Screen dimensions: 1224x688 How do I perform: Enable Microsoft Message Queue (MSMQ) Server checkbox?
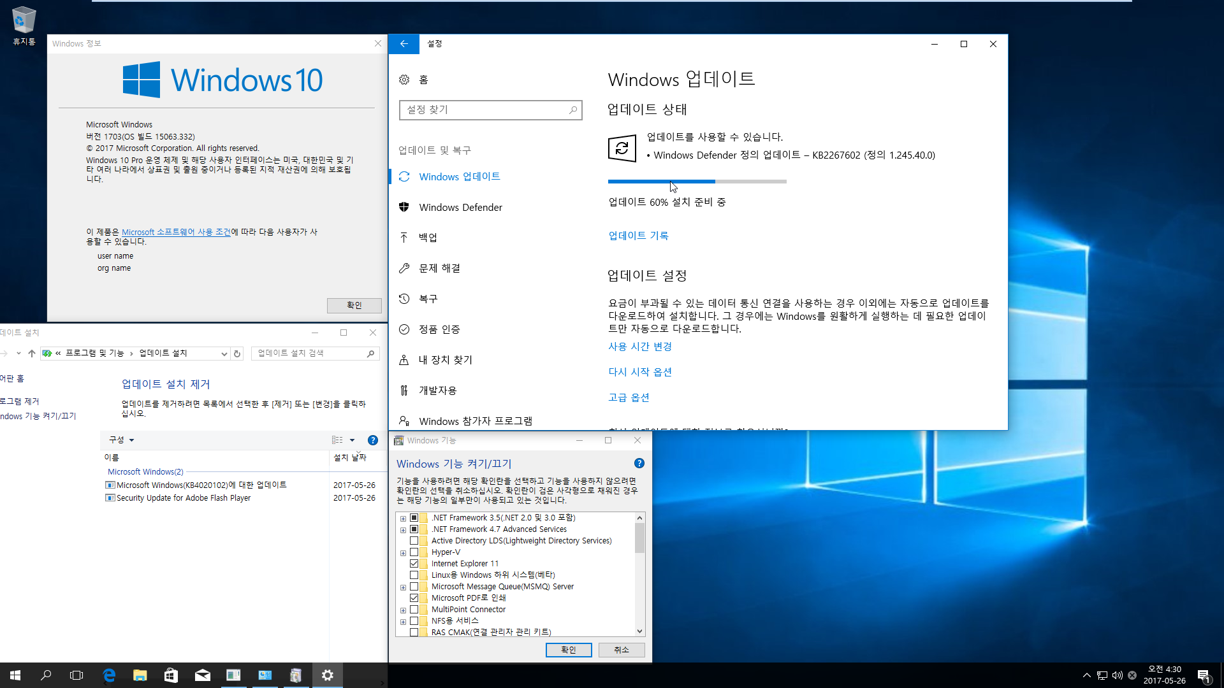click(414, 587)
